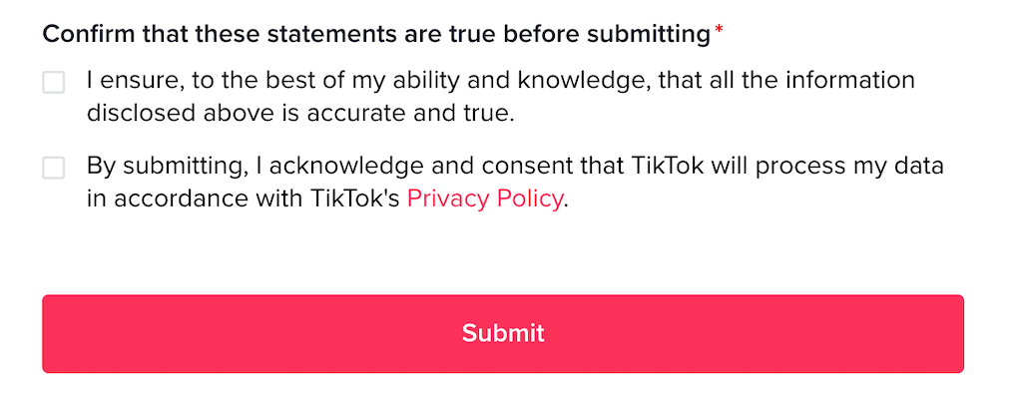Check the information accuracy confirmation checkbox
Image resolution: width=1022 pixels, height=403 pixels.
tap(54, 82)
